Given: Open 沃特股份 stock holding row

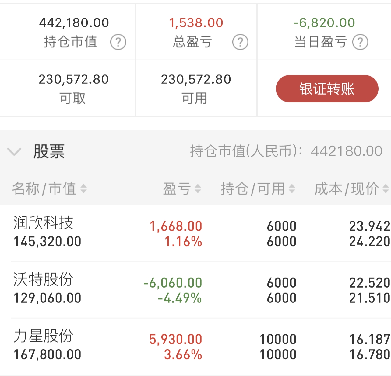Looking at the screenshot, I should (195, 290).
